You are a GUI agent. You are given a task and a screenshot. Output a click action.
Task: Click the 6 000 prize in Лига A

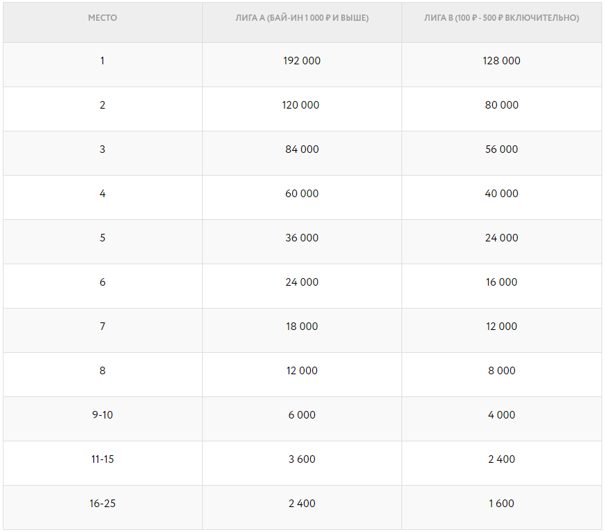coord(302,415)
